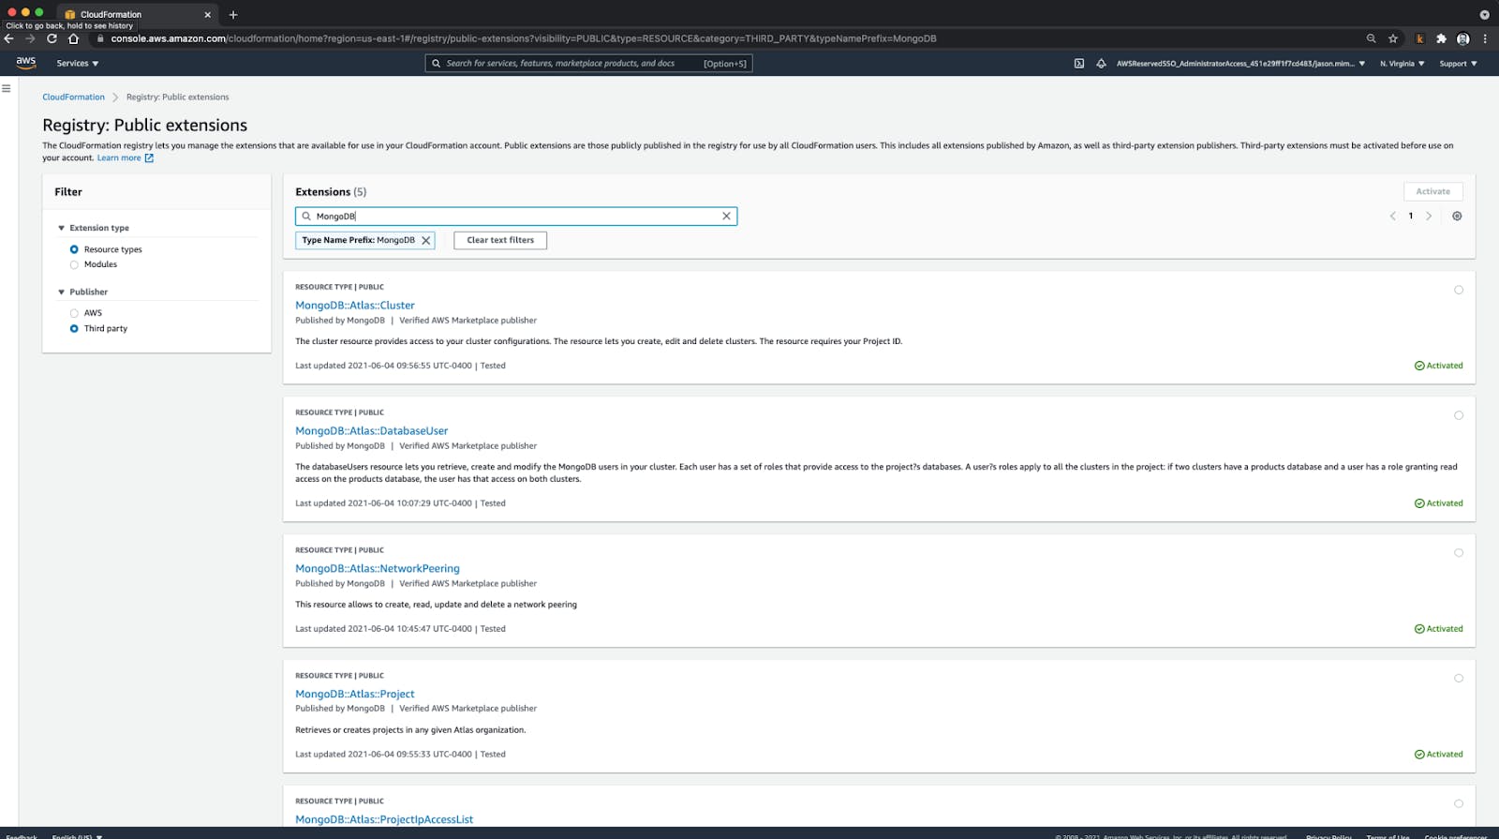Open the extensions puzzle piece icon
The width and height of the screenshot is (1499, 839).
[1441, 38]
